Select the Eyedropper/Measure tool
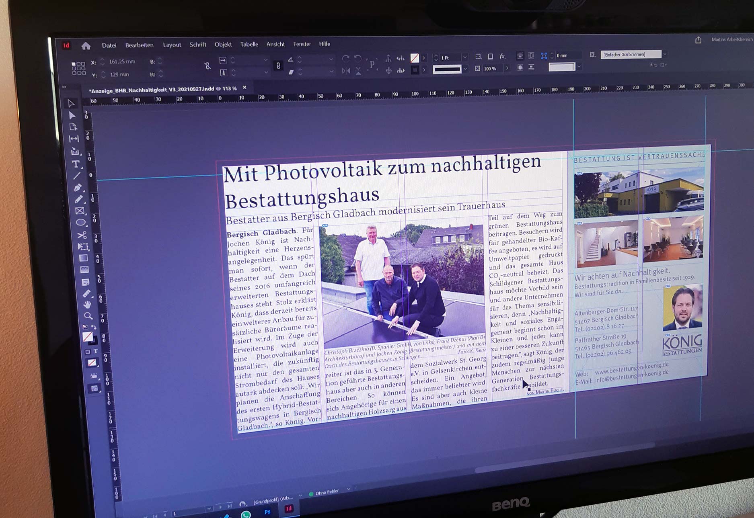 tap(86, 294)
